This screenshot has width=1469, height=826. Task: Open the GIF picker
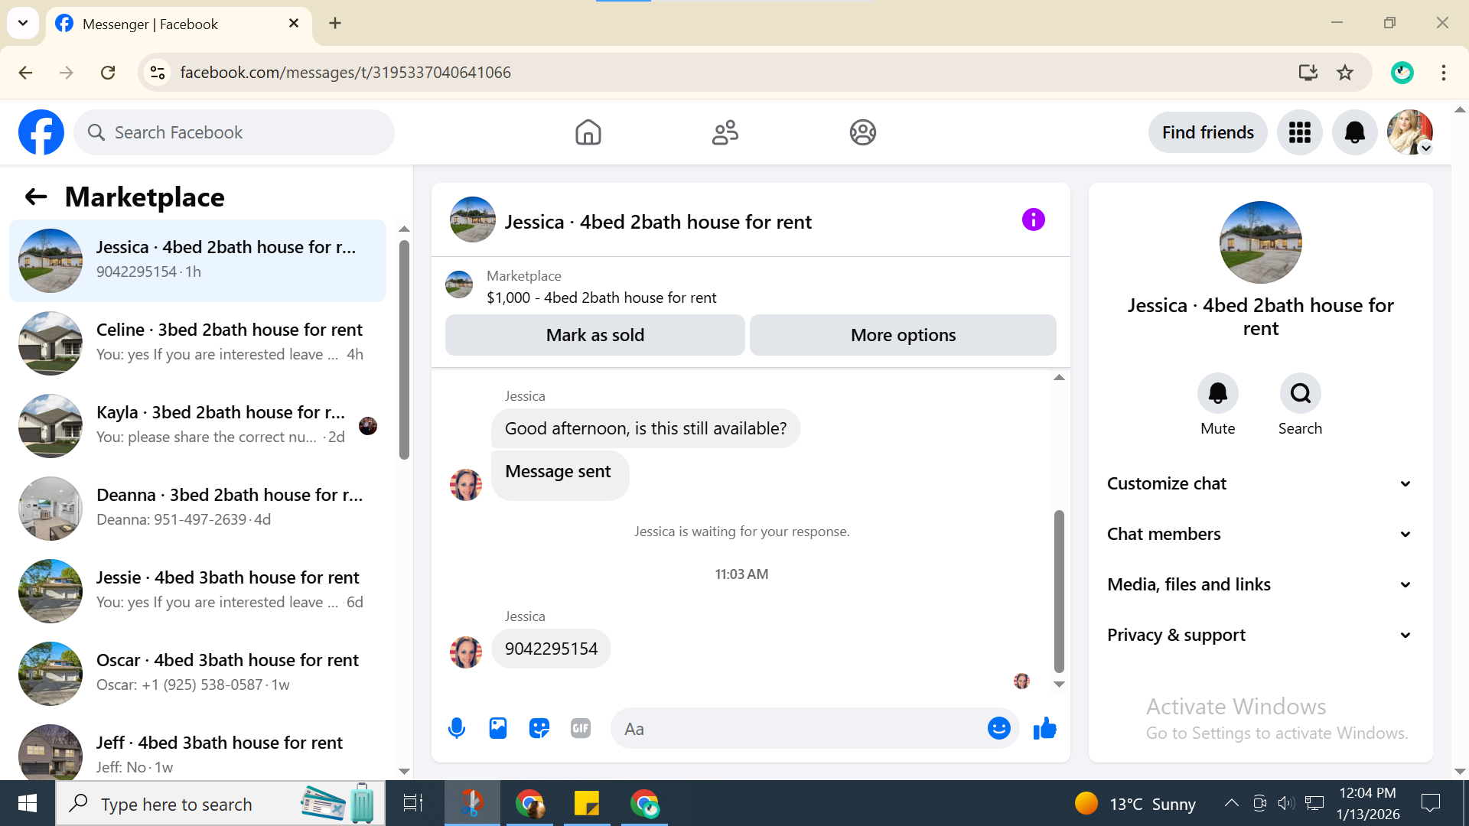[581, 728]
